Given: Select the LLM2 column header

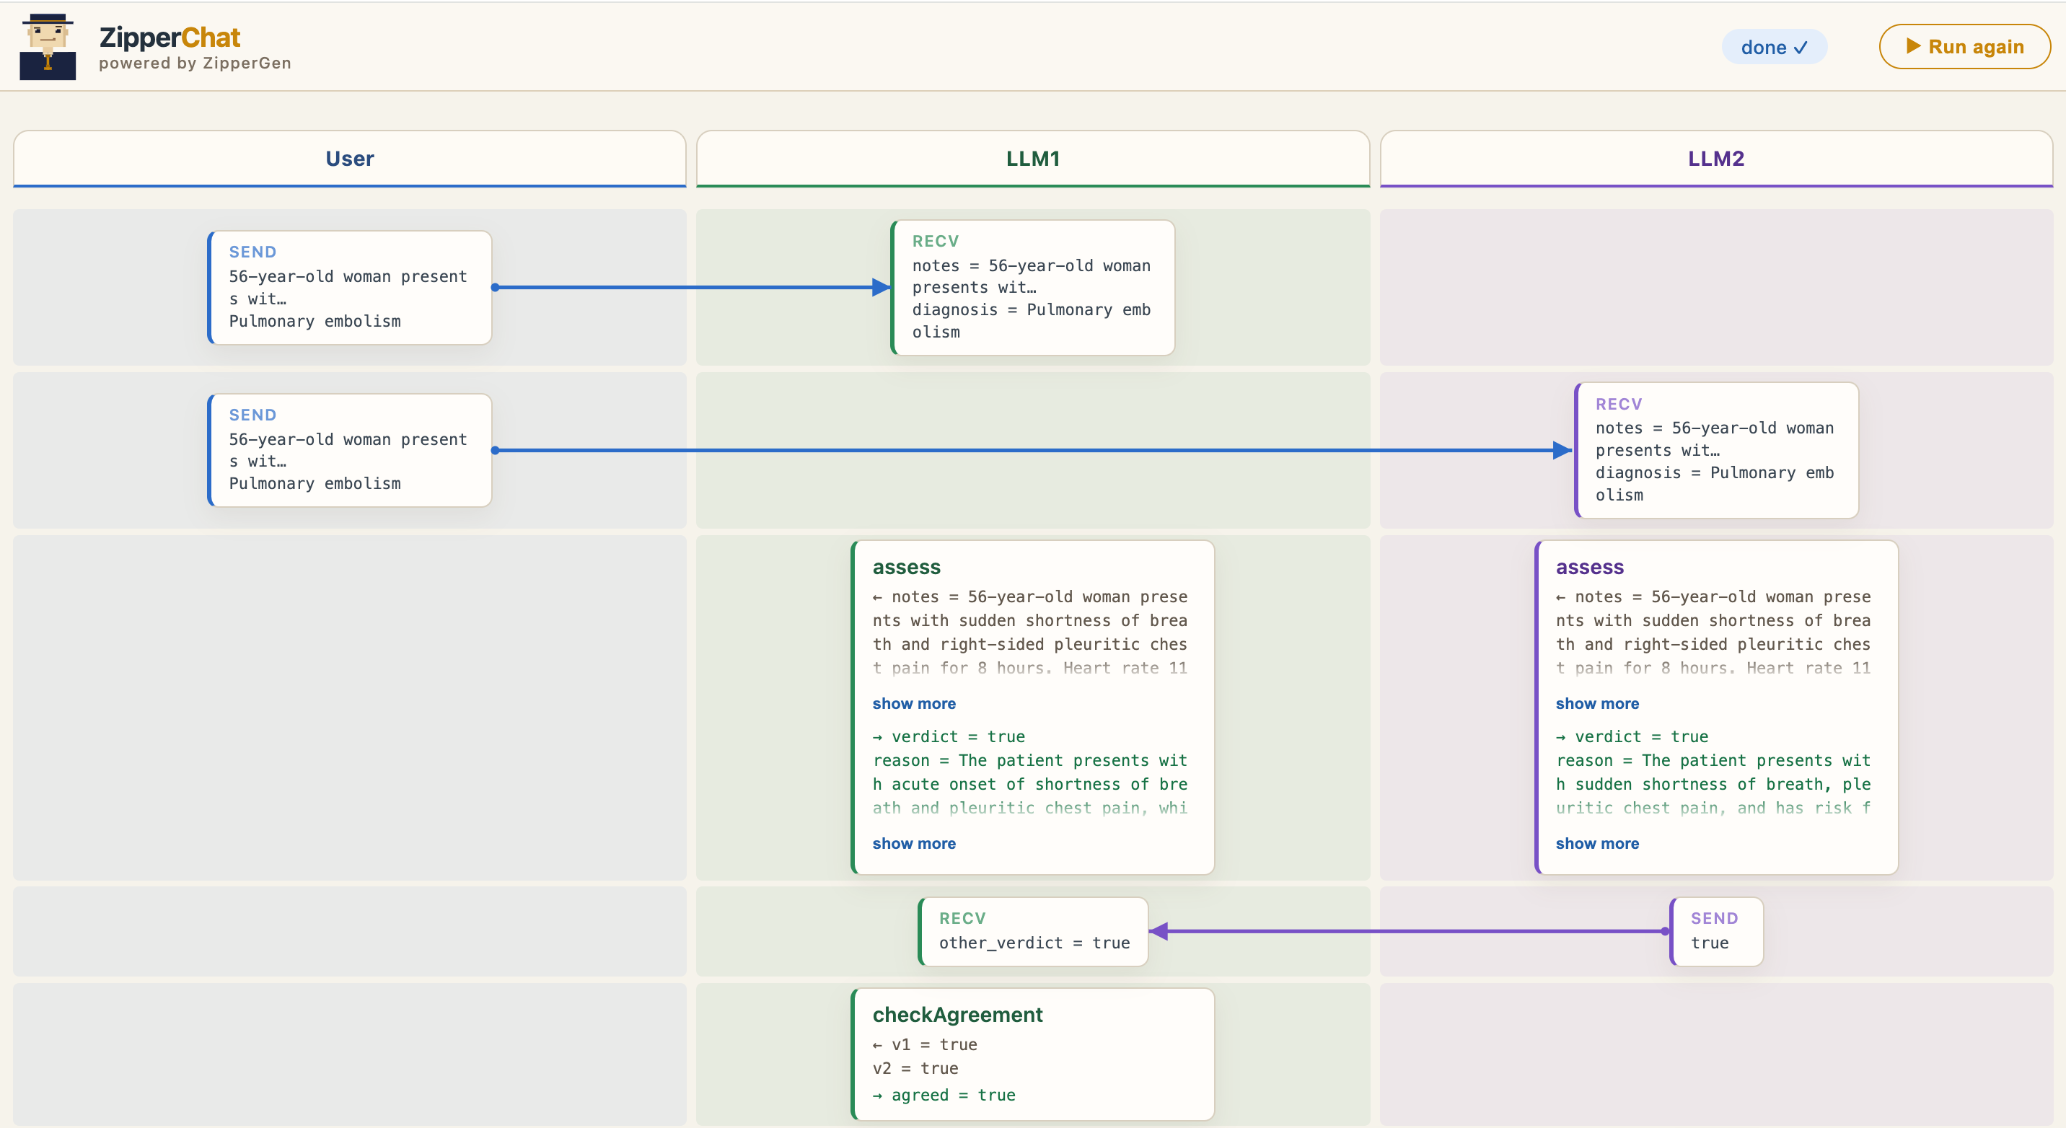Looking at the screenshot, I should coord(1715,159).
